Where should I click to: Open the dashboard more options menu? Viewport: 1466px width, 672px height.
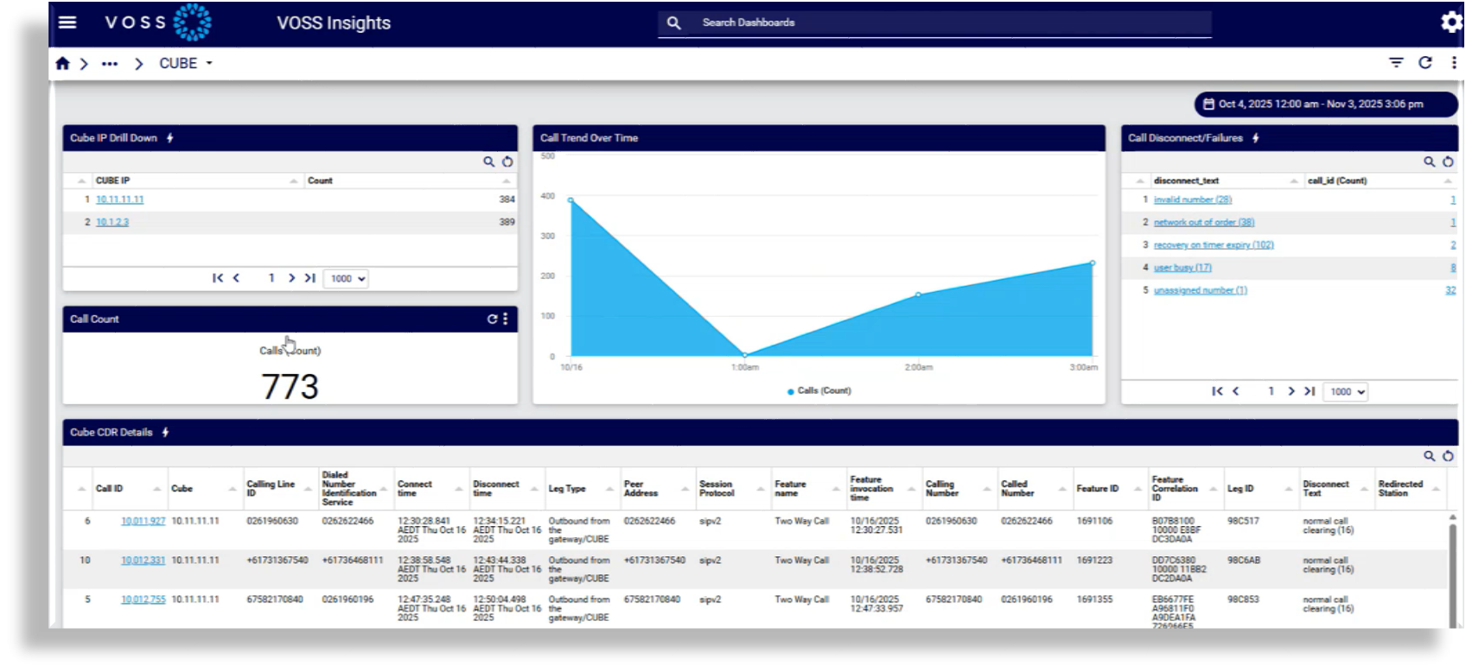coord(1454,62)
